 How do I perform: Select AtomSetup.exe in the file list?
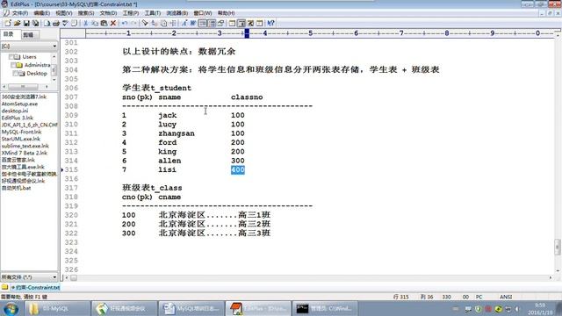pos(19,104)
